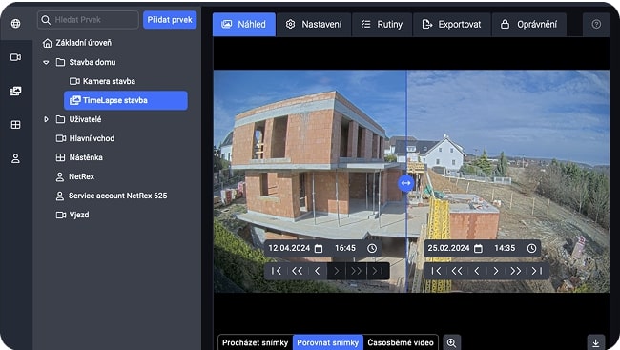Click the Přidat prvek button
This screenshot has height=350, width=620.
170,20
